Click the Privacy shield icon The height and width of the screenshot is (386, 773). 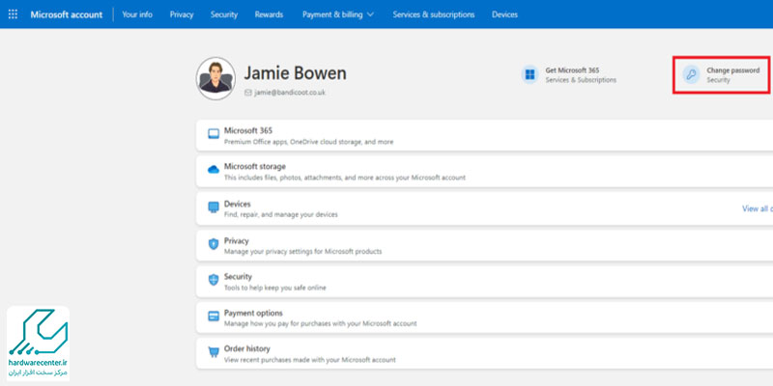pos(214,244)
